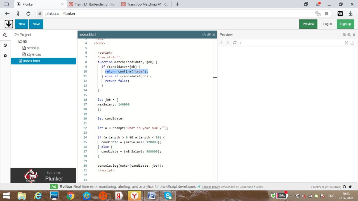The height and width of the screenshot is (201, 358).
Task: Open File Explorer from taskbar
Action: 22,196
